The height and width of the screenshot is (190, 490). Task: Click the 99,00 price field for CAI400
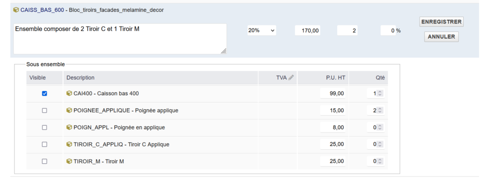pyautogui.click(x=333, y=93)
